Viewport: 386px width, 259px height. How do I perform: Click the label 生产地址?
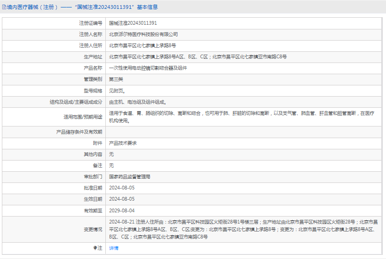coord(93,57)
